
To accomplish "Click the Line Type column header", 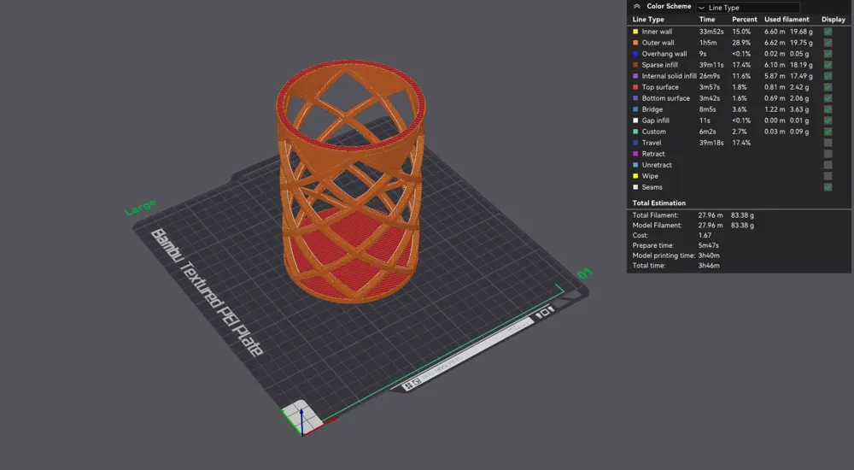I will click(648, 19).
